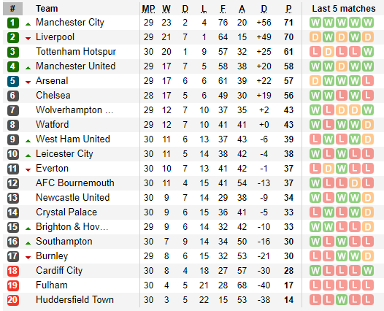The image size is (384, 311).
Task: Sort by goals for F column header
Action: pyautogui.click(x=223, y=9)
